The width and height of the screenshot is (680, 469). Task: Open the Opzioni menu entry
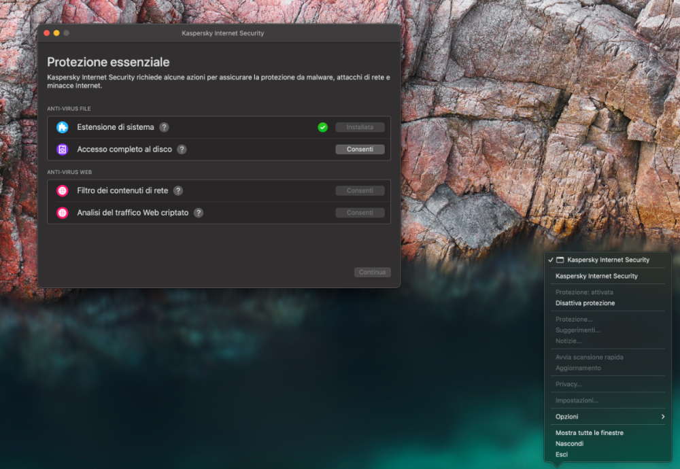click(607, 417)
